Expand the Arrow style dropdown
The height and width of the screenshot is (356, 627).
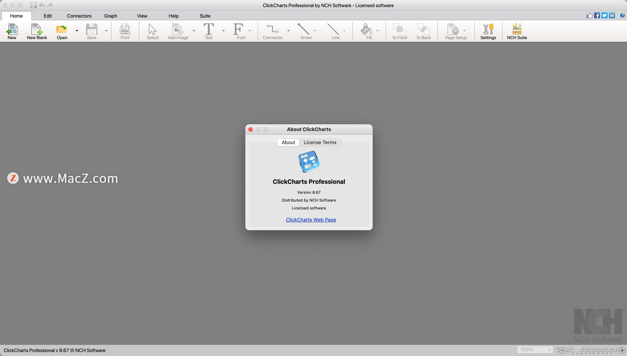pyautogui.click(x=314, y=31)
